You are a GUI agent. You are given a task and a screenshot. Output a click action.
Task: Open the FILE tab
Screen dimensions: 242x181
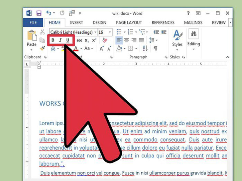pos(33,23)
